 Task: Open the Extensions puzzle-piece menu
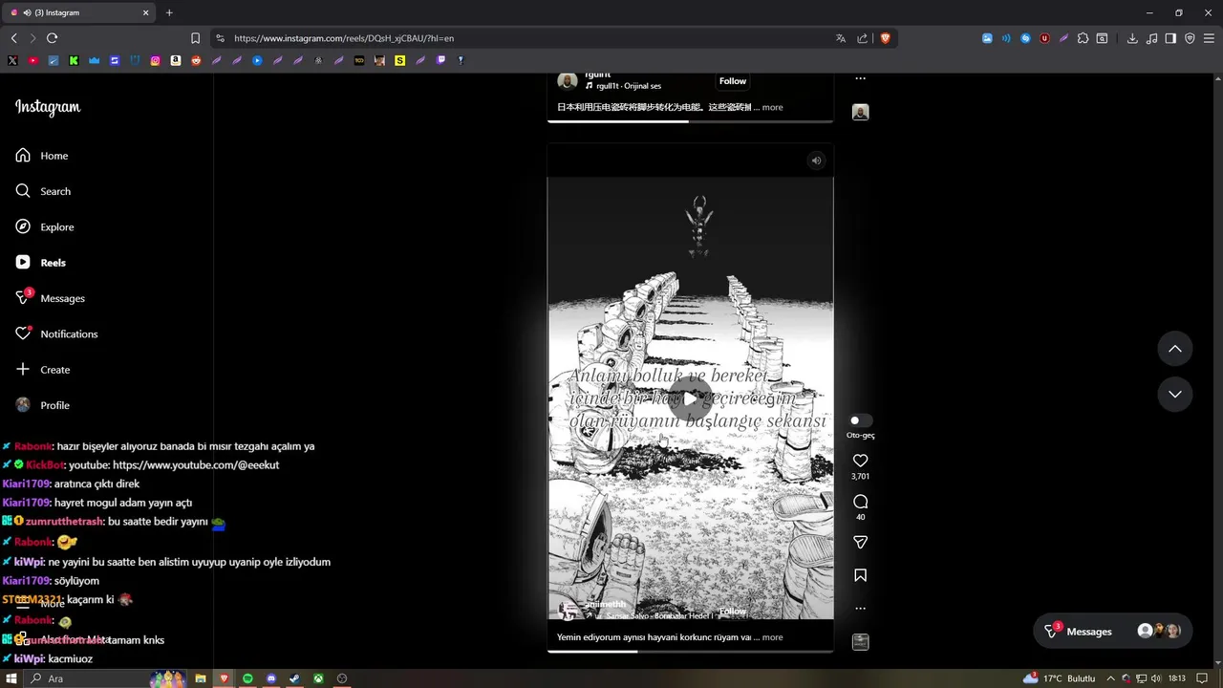1083,38
